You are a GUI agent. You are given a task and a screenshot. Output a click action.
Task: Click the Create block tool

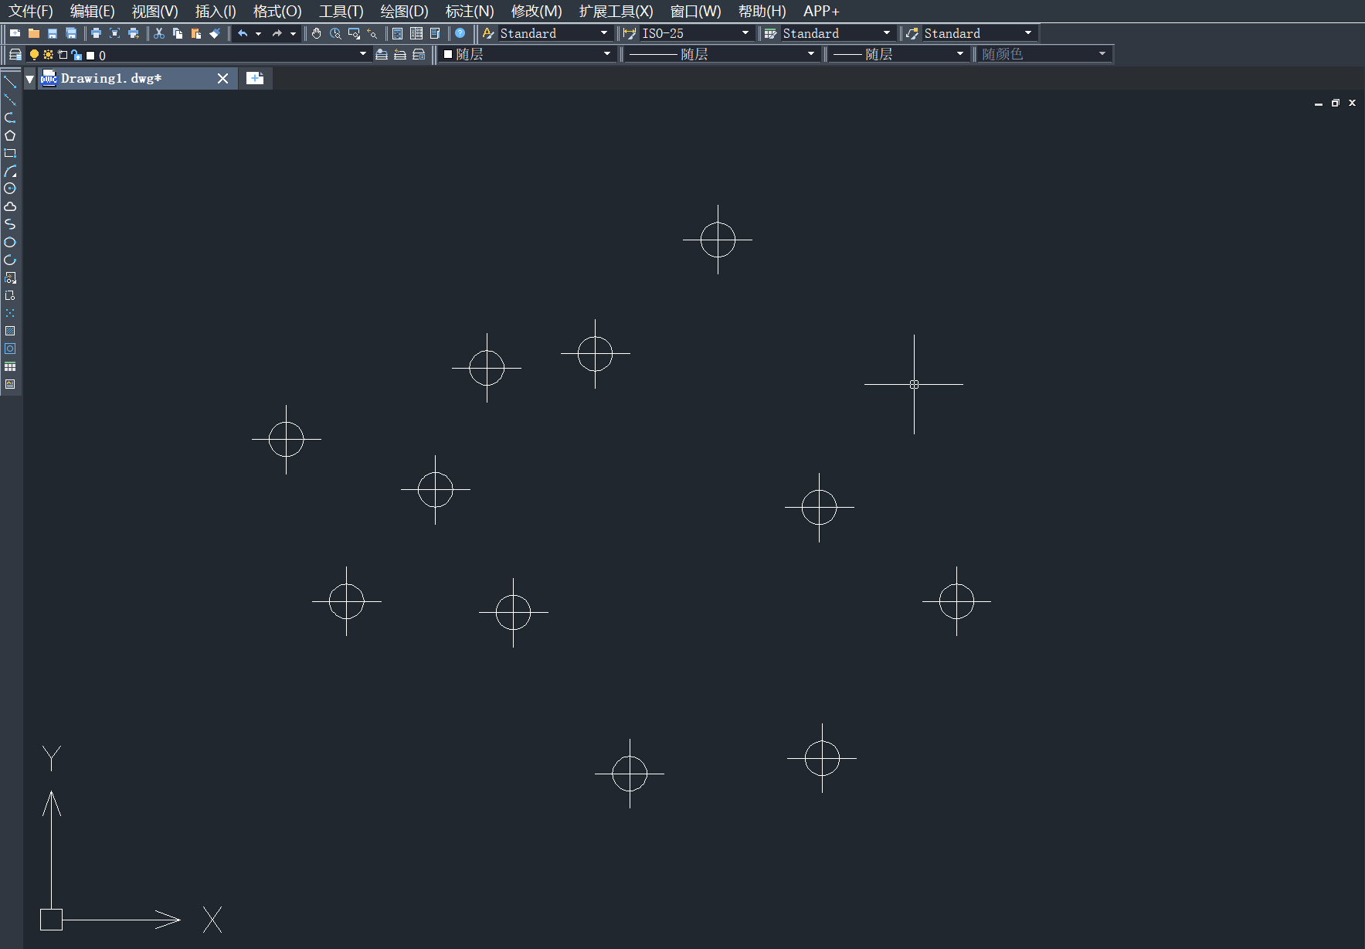tap(10, 295)
